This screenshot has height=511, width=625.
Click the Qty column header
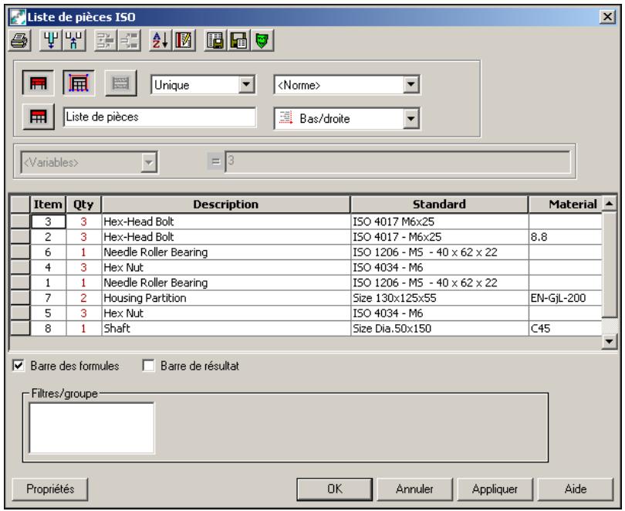pyautogui.click(x=83, y=205)
